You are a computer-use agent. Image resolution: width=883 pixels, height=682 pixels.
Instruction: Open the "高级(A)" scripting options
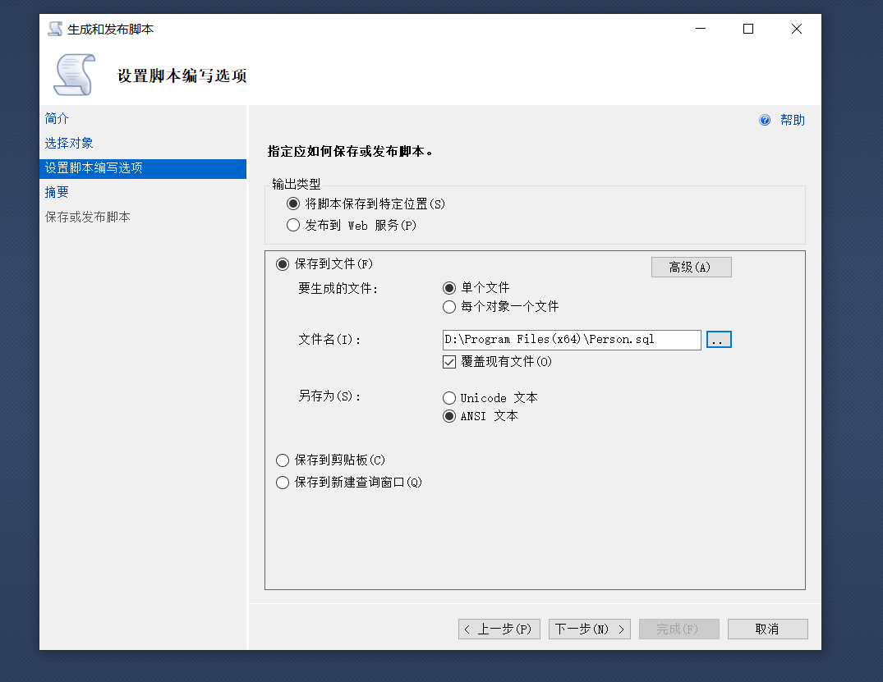click(x=691, y=267)
